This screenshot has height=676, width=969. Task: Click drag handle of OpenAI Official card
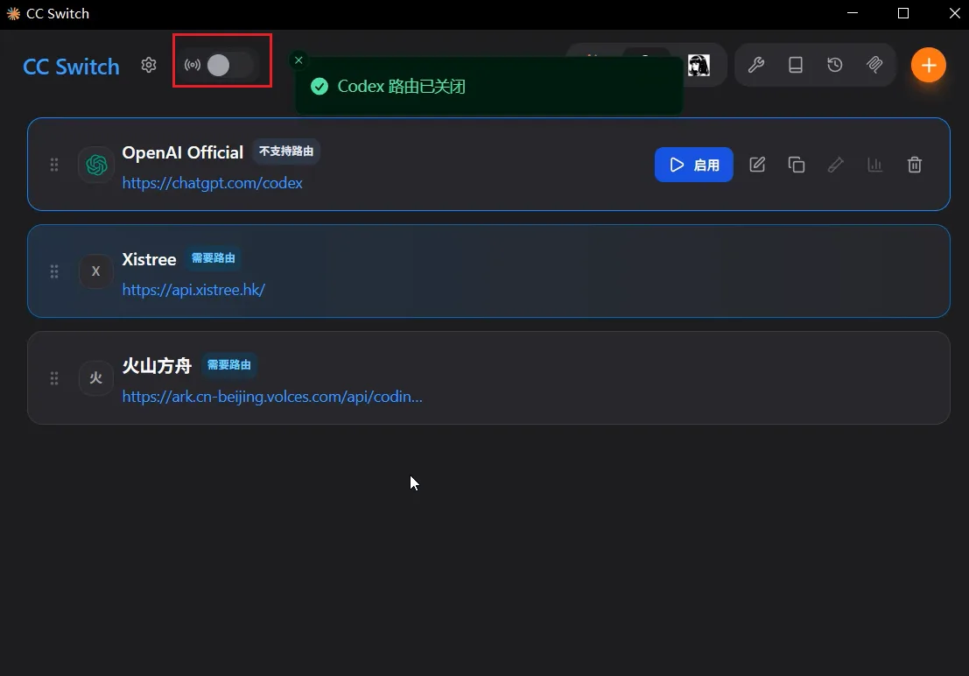click(54, 165)
